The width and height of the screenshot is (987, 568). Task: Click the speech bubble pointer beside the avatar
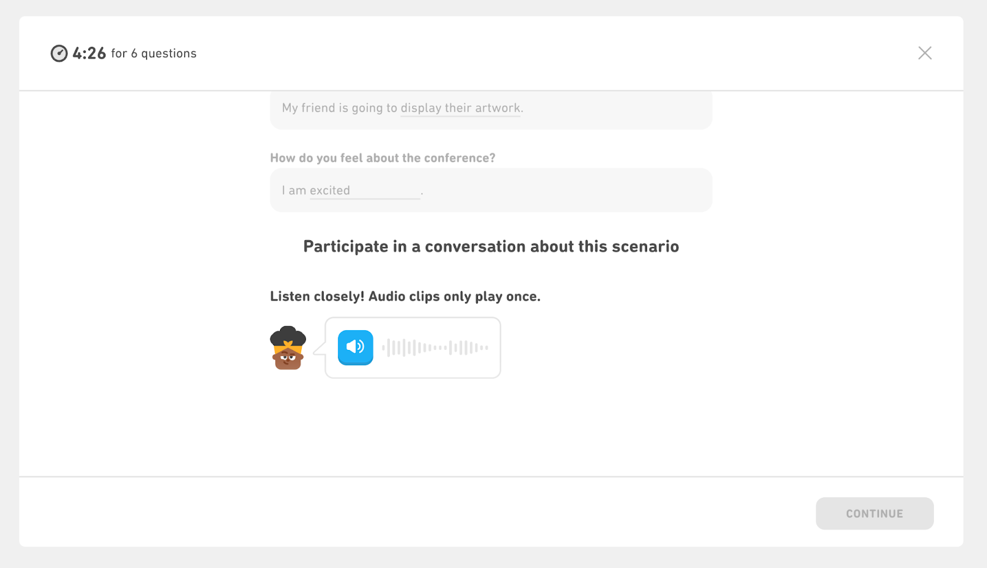pyautogui.click(x=319, y=350)
